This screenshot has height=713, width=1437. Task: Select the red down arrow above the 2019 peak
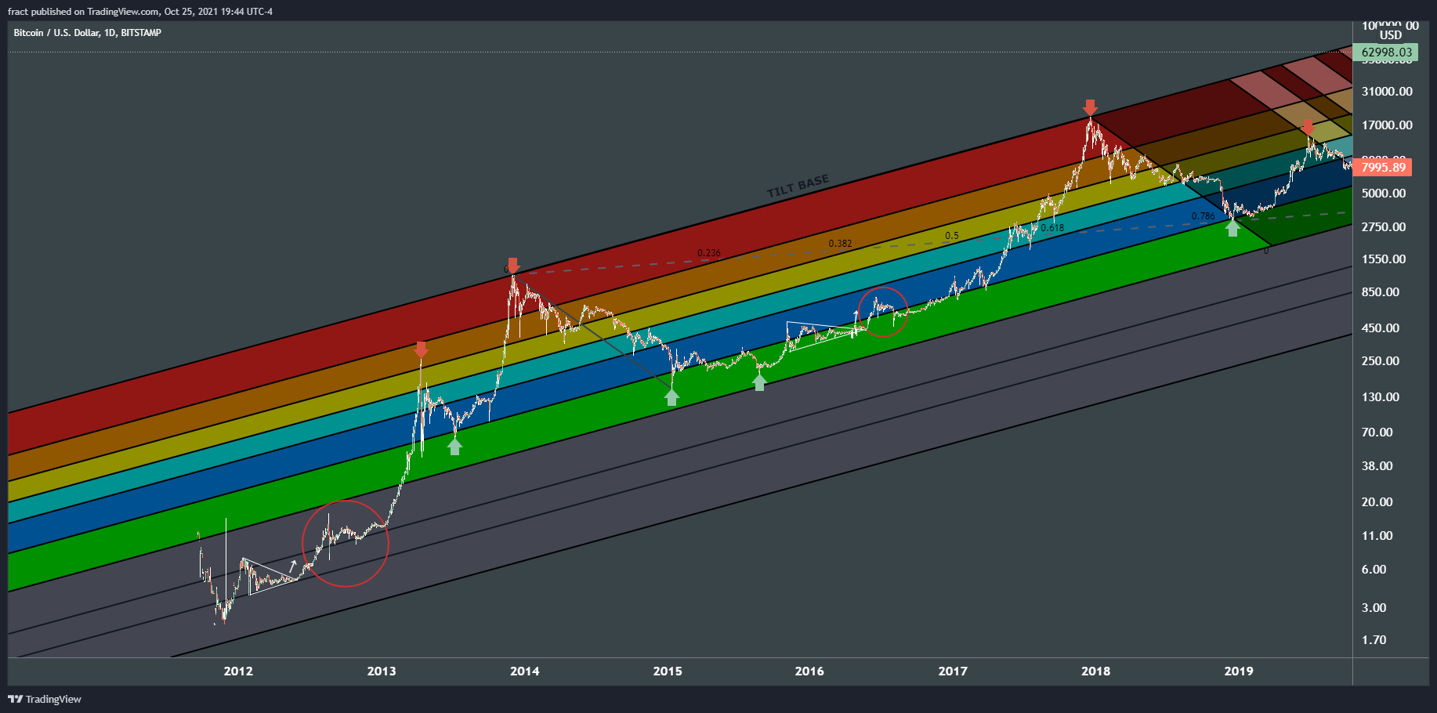coord(1308,126)
